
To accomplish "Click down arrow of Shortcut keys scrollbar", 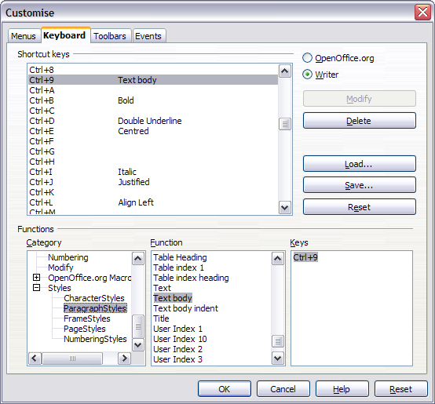I will click(285, 207).
